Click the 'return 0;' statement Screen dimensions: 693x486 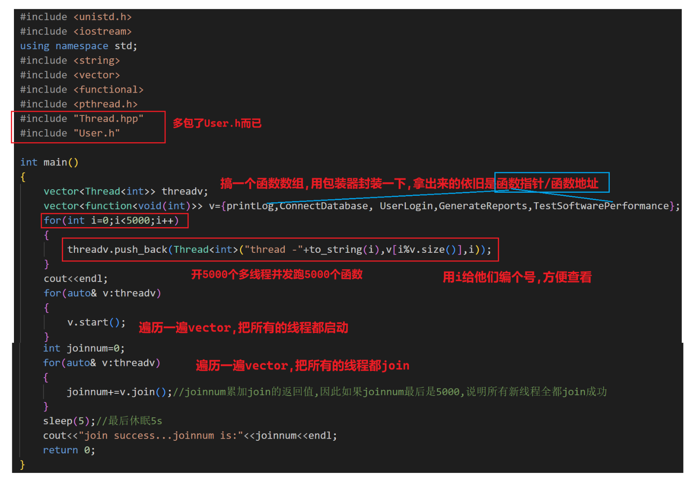(x=69, y=450)
